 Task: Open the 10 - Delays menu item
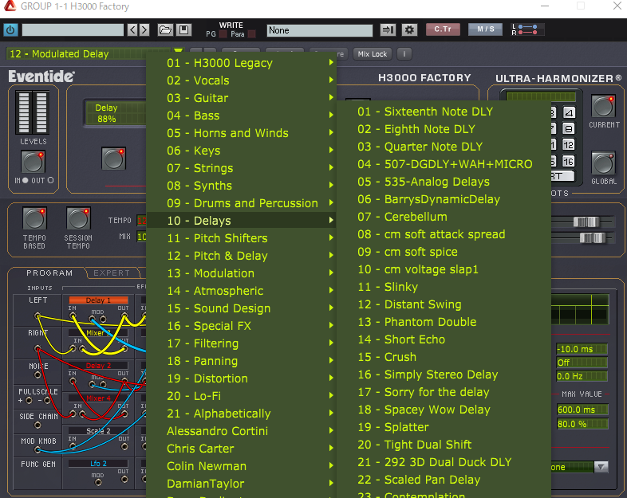click(x=242, y=221)
